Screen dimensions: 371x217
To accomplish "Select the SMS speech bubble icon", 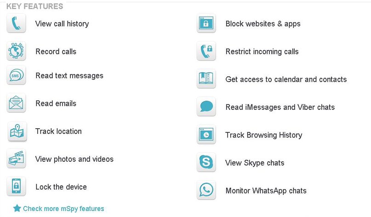I will click(16, 75).
